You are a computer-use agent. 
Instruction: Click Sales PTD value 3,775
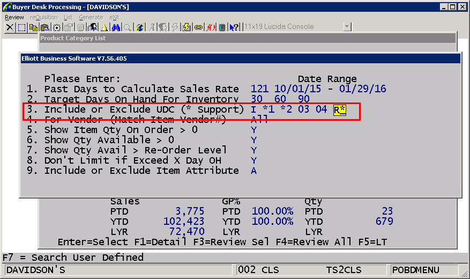point(190,211)
